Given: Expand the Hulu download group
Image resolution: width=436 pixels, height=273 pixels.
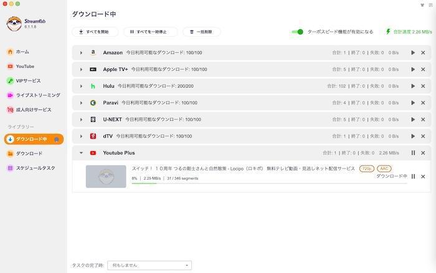Looking at the screenshot, I should point(81,86).
